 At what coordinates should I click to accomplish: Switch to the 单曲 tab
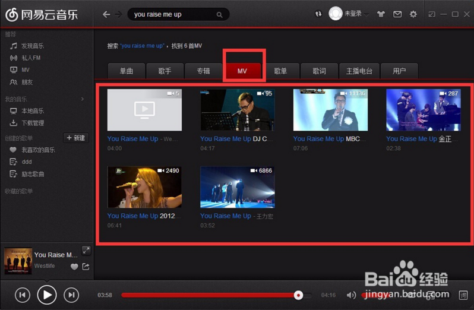pyautogui.click(x=127, y=71)
